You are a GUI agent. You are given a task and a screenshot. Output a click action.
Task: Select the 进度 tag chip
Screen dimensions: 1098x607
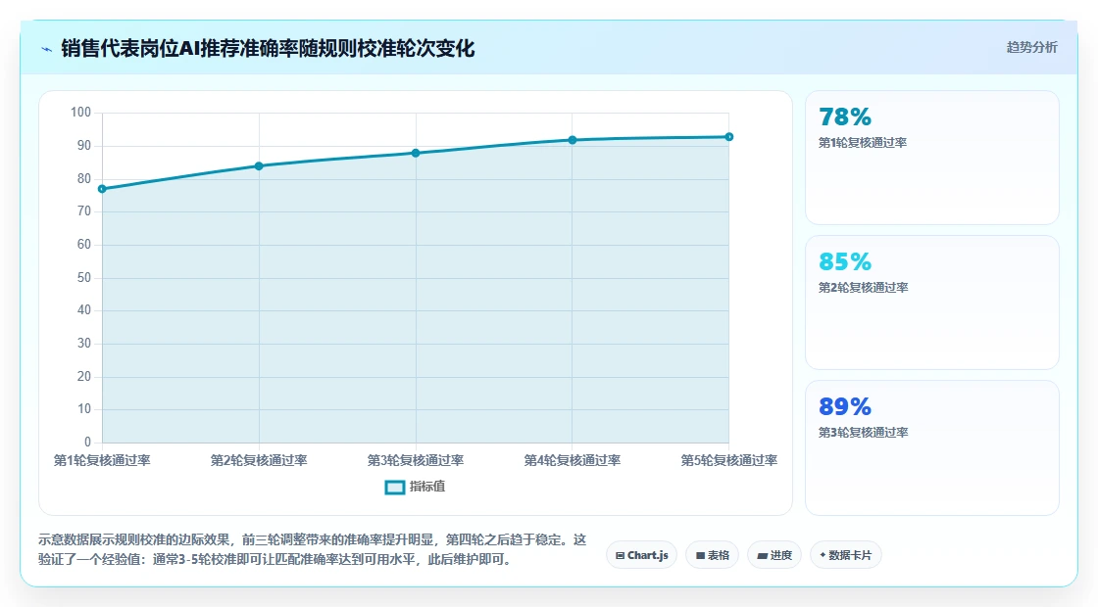pyautogui.click(x=774, y=555)
